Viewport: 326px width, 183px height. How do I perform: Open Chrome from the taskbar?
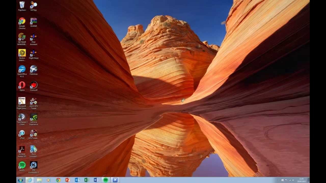[x=58, y=180]
